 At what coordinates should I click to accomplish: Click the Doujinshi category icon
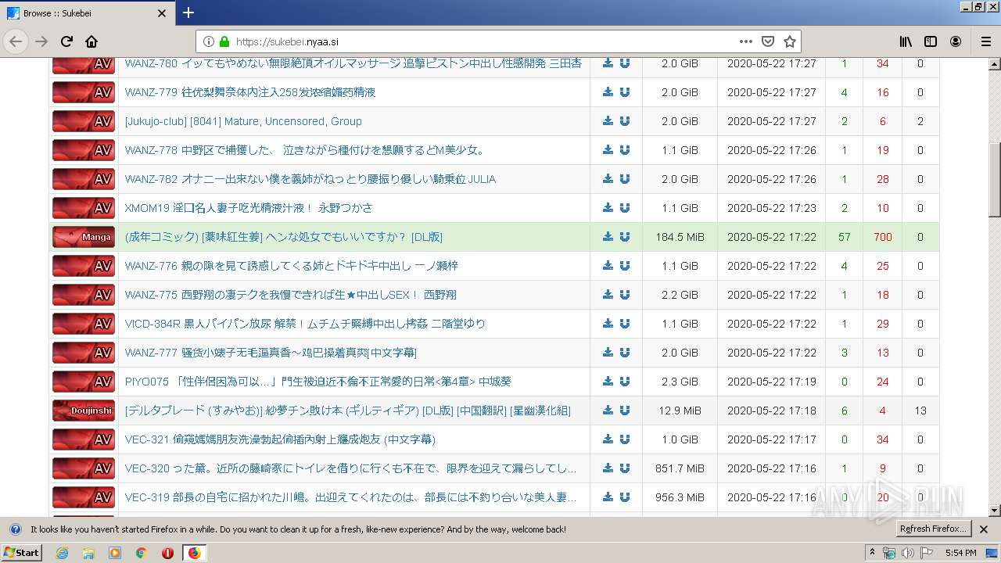tap(84, 411)
